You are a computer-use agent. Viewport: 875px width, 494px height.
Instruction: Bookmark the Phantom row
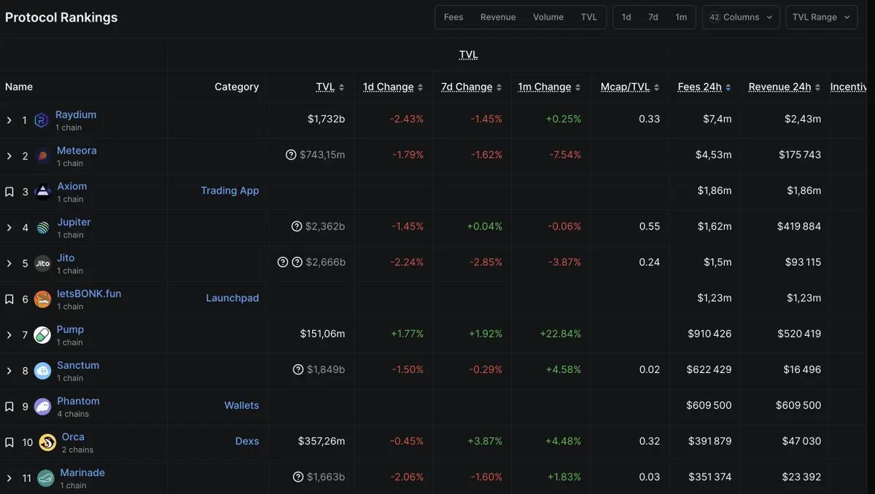[9, 407]
